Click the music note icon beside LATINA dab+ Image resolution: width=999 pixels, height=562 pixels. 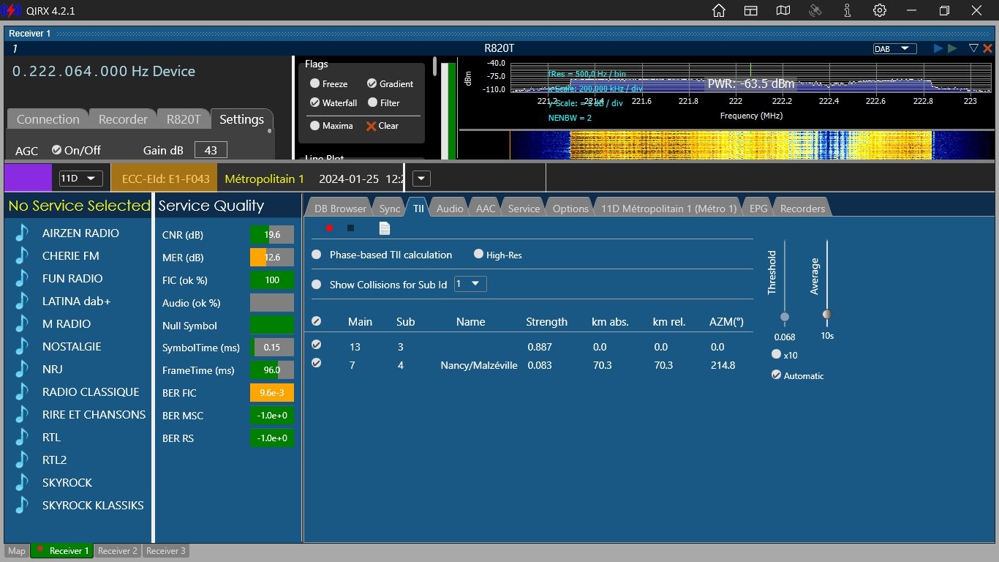point(22,301)
